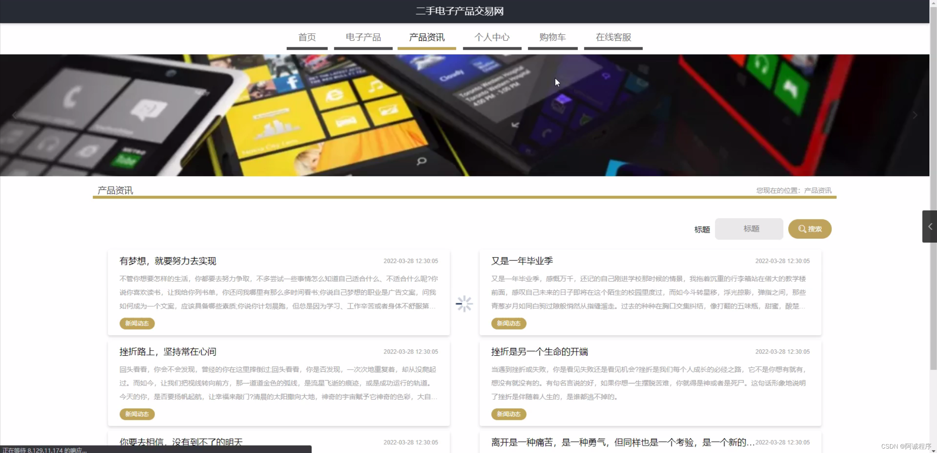The width and height of the screenshot is (937, 453).
Task: Click 新闻动态 tag under 又是一年毕业季 article
Action: tap(508, 323)
